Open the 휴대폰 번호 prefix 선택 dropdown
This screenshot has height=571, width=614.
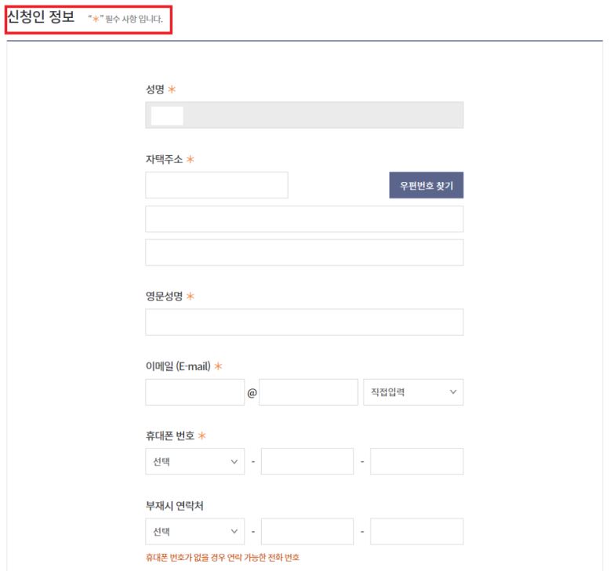[x=194, y=461]
